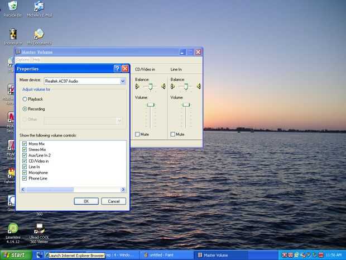The width and height of the screenshot is (346, 260).
Task: Select the Playback radio button
Action: (25, 99)
